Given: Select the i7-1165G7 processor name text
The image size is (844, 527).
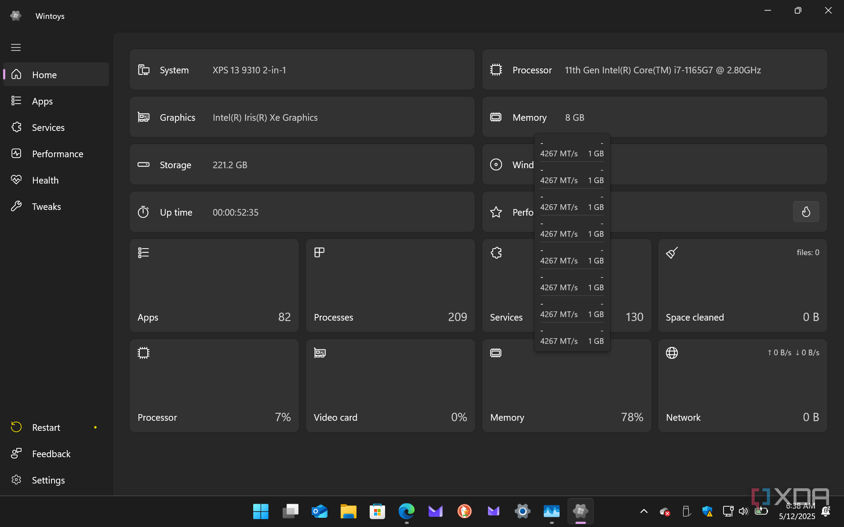Looking at the screenshot, I should (x=663, y=70).
